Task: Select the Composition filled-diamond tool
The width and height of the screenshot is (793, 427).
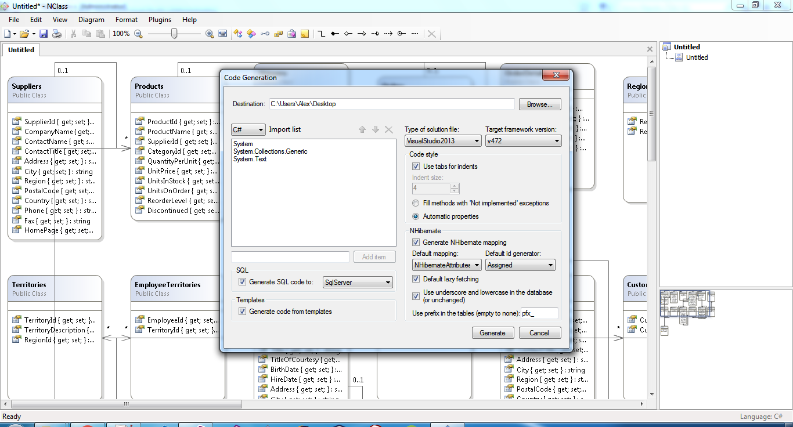Action: click(334, 34)
